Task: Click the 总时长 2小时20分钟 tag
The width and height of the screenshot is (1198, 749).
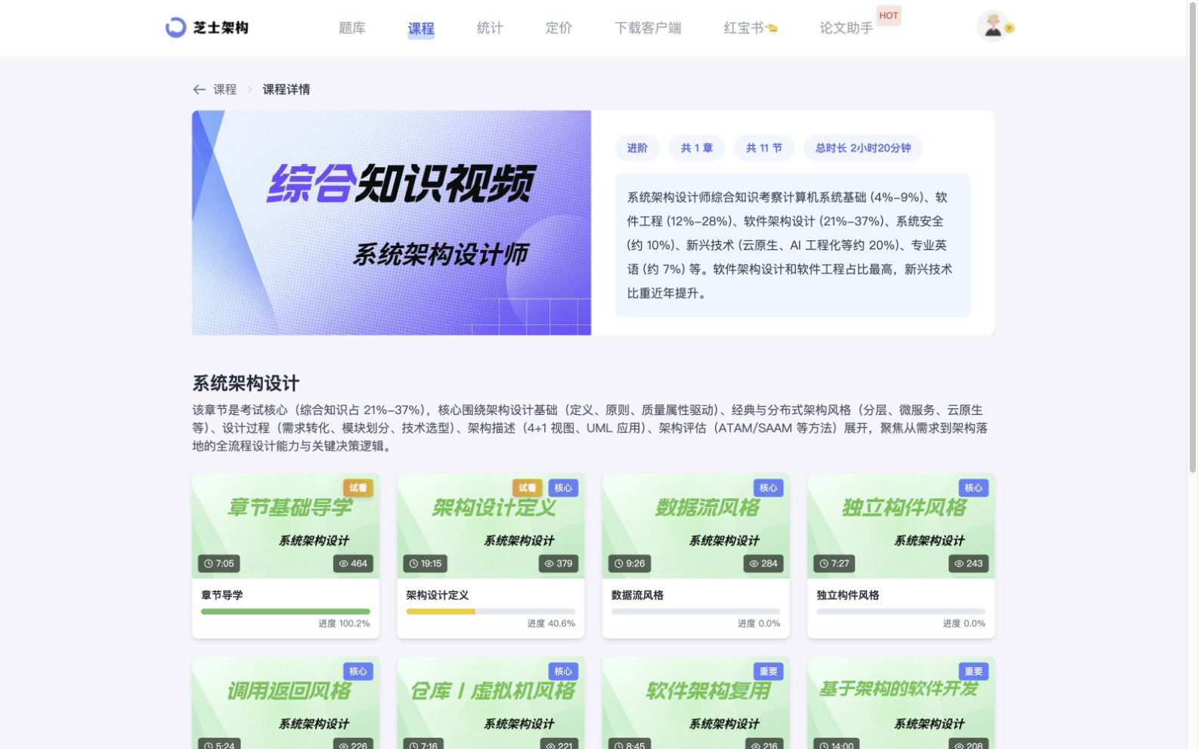Action: click(x=863, y=148)
